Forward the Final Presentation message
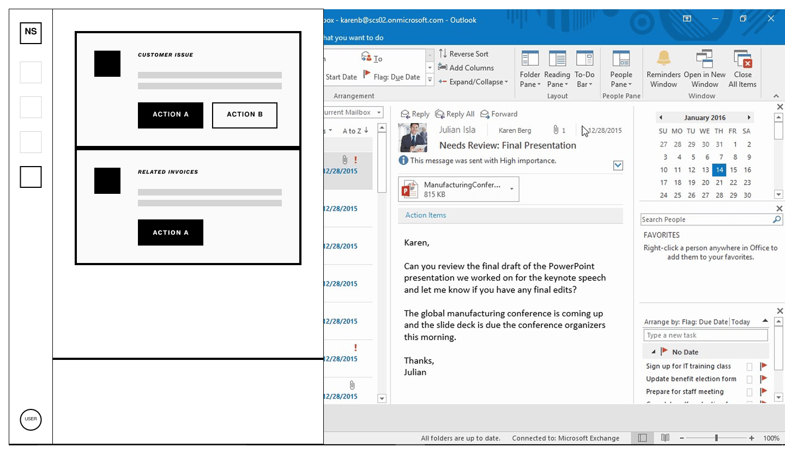The width and height of the screenshot is (785, 453). coord(499,114)
